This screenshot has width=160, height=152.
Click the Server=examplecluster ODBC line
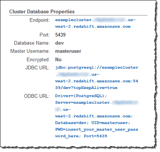[96, 103]
